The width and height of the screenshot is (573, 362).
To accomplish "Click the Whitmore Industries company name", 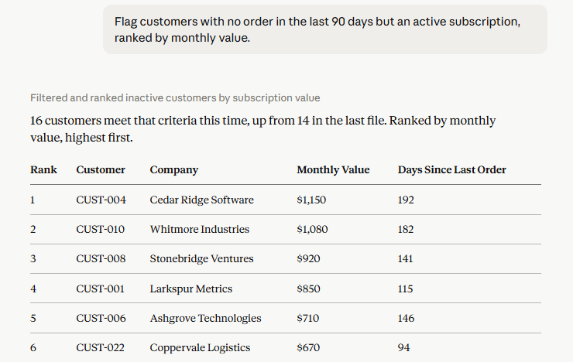I will (x=200, y=229).
